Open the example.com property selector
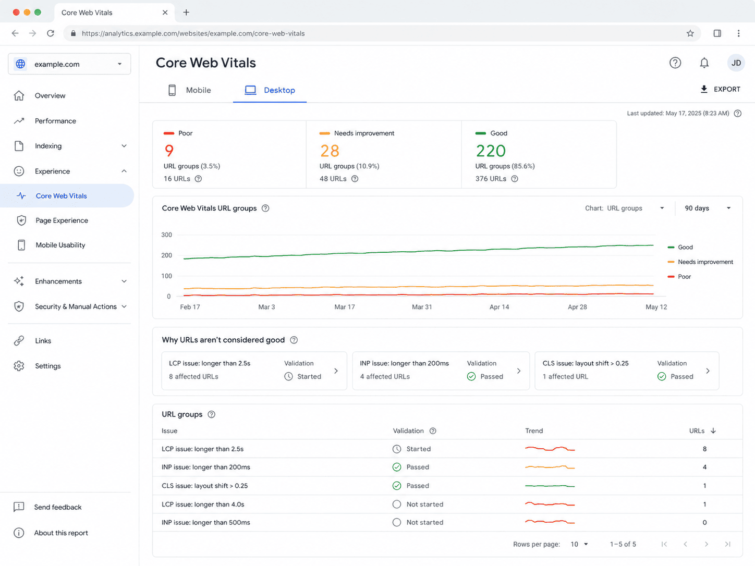The height and width of the screenshot is (566, 755). (x=69, y=64)
